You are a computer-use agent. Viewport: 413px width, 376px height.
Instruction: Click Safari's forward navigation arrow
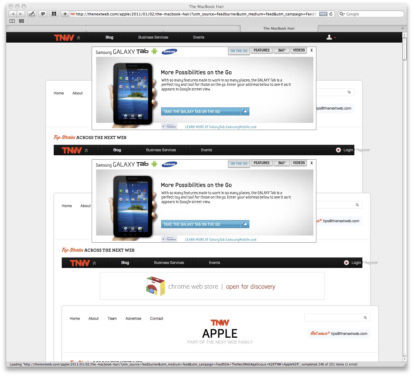point(21,14)
